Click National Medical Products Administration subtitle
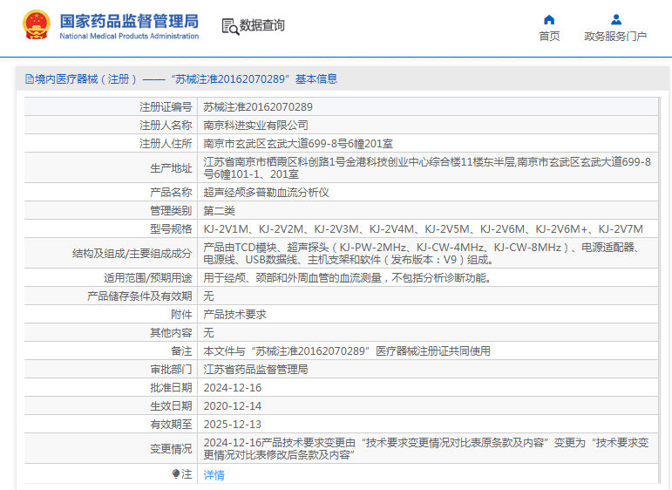Screen dimensions: 672x490 tap(129, 36)
